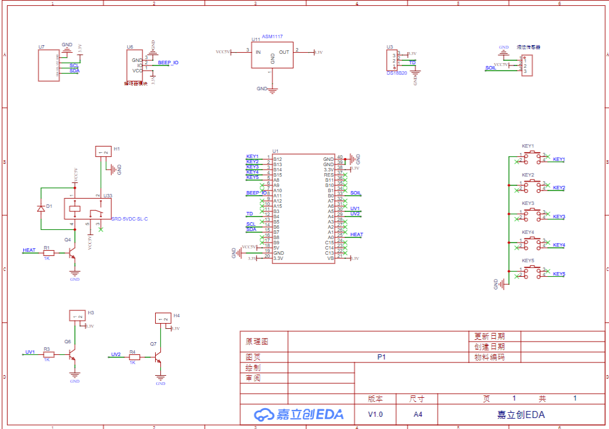Click the DS18B20 part name text
Viewport: 609px width, 429px height.
coord(397,73)
